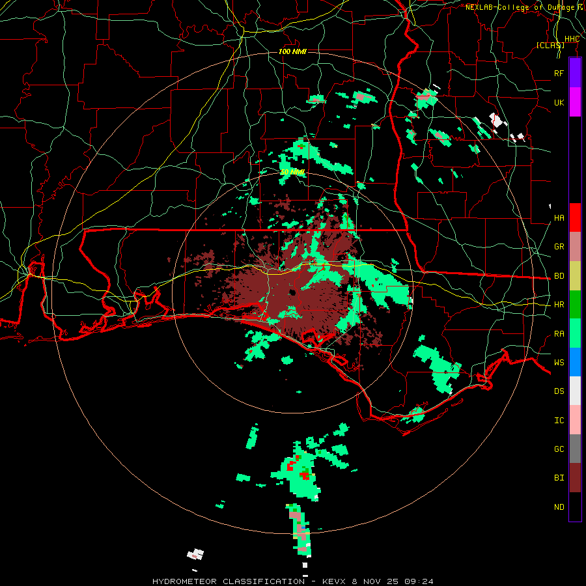The width and height of the screenshot is (586, 586).
Task: Click the DS legend label
Action: pyautogui.click(x=559, y=391)
